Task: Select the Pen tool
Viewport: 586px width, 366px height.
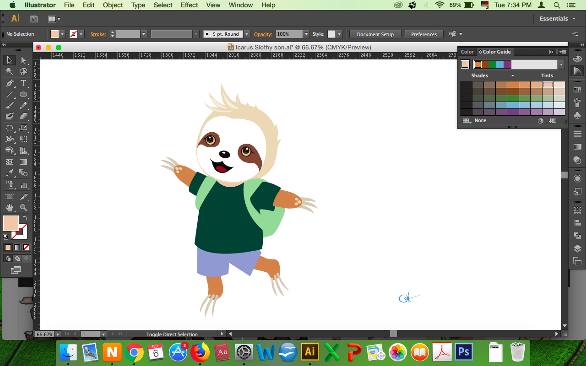Action: coord(10,83)
